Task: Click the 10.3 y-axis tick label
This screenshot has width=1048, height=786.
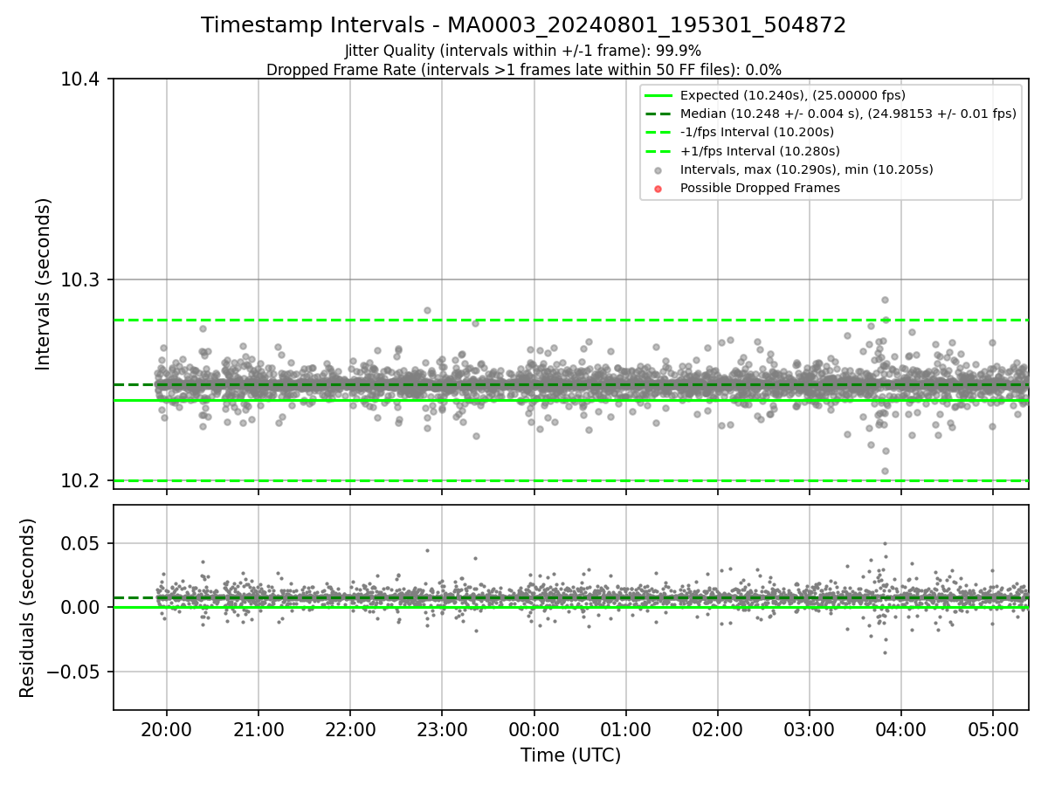Action: coord(80,280)
